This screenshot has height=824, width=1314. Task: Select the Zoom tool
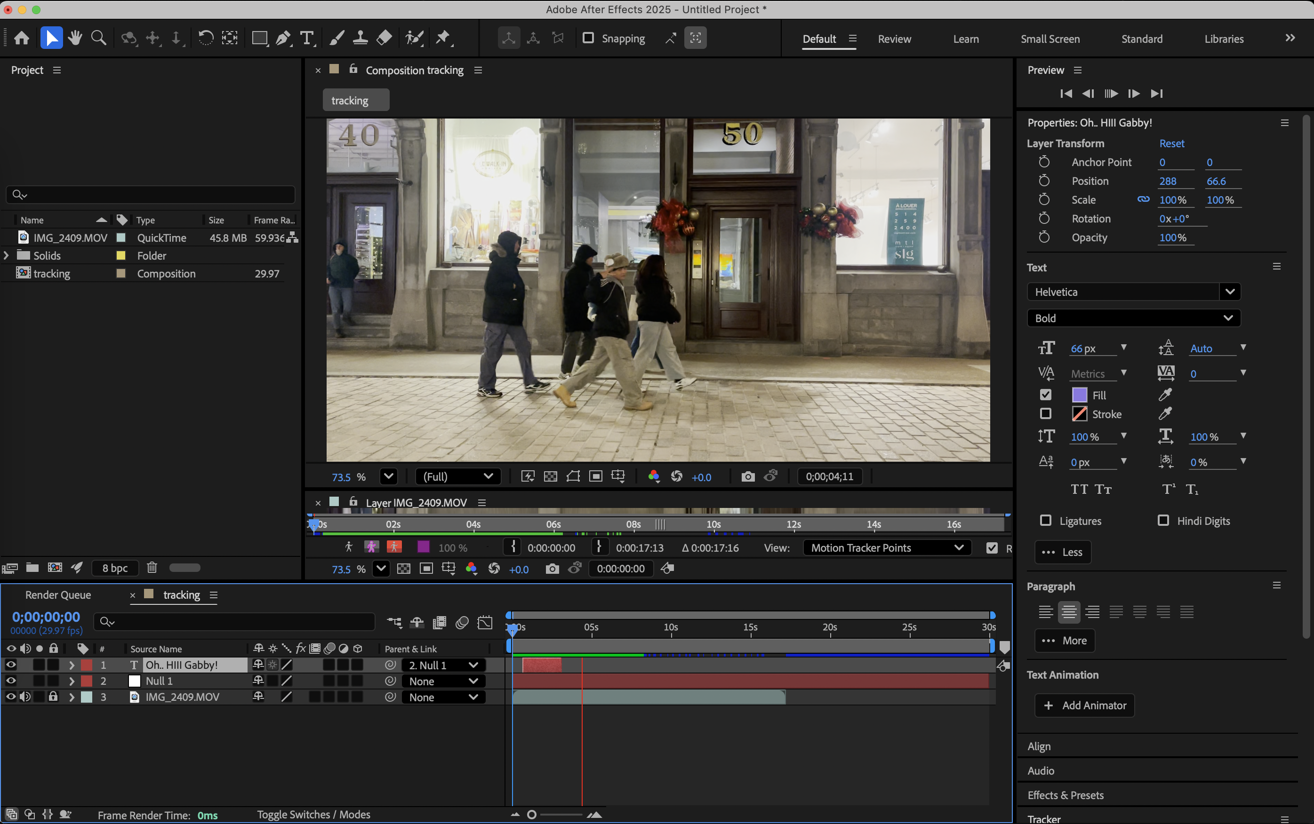tap(99, 38)
